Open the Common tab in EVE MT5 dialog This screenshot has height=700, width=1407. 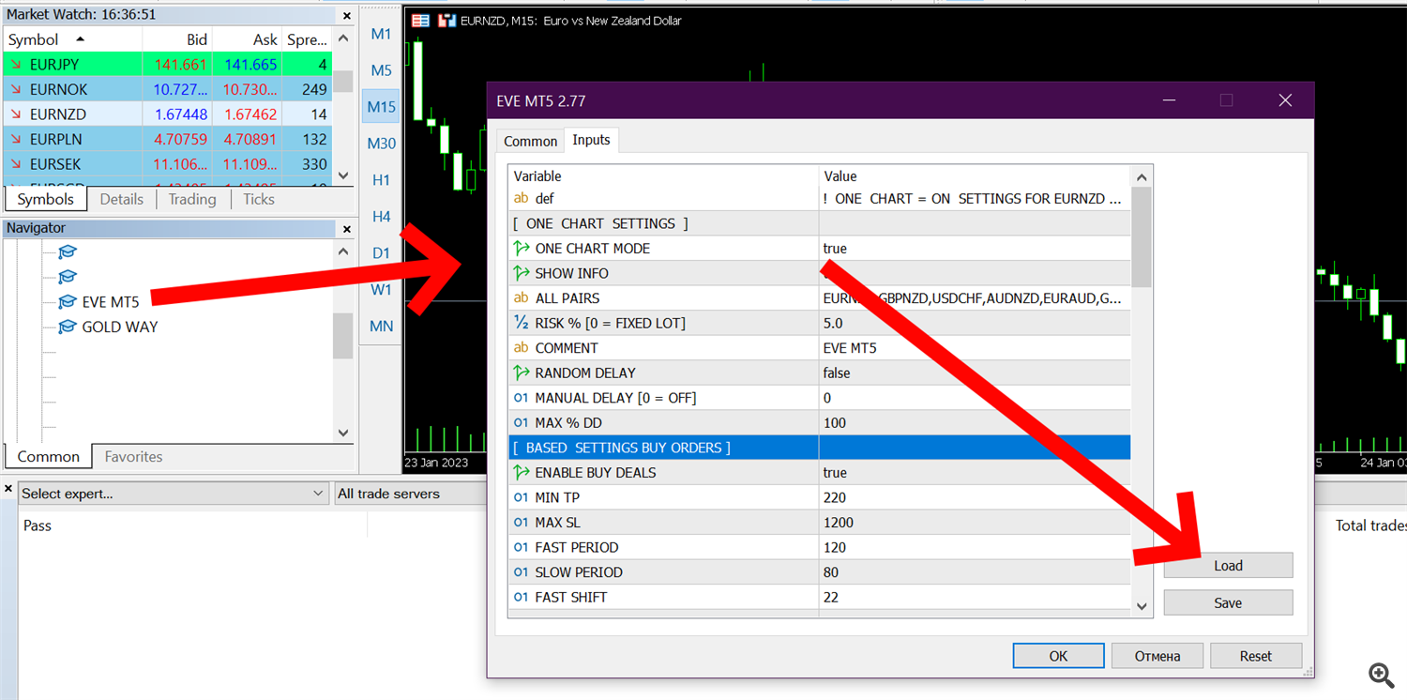(530, 141)
